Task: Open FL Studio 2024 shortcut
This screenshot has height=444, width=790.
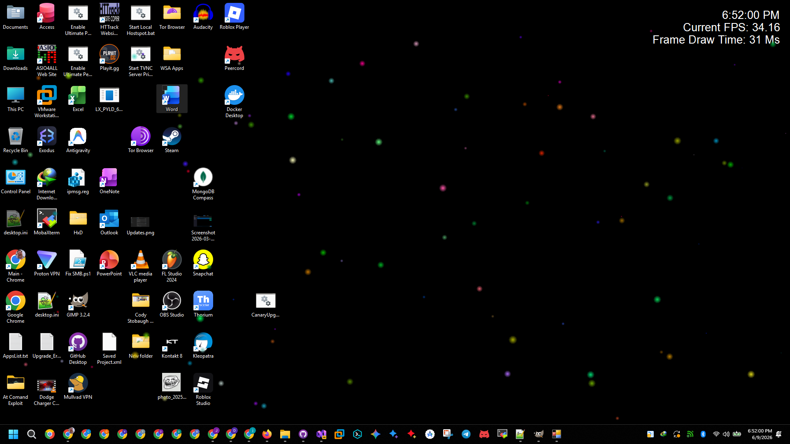Action: (172, 266)
